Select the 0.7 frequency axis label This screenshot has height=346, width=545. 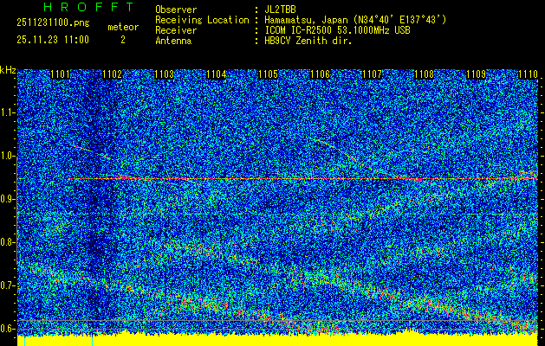[x=8, y=285]
